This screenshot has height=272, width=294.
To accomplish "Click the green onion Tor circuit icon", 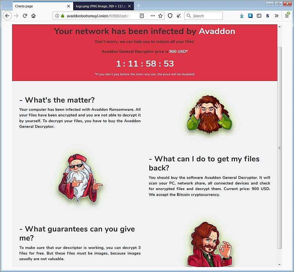I will pos(63,16).
